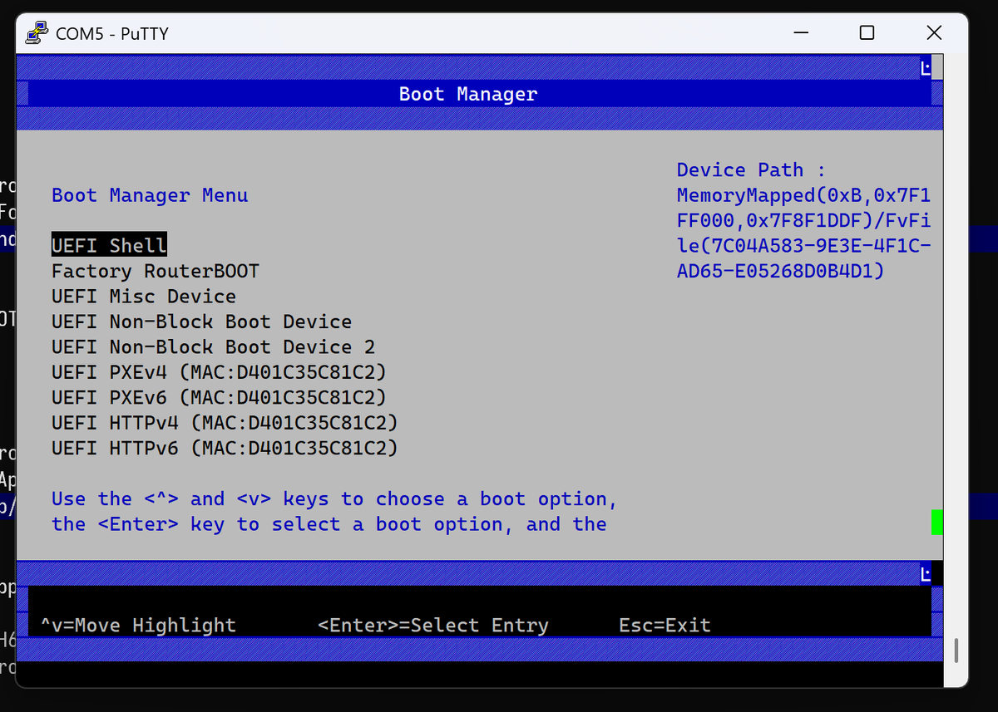Choose the UEFI PXEv4 network boot entry
998x712 pixels.
tap(219, 372)
